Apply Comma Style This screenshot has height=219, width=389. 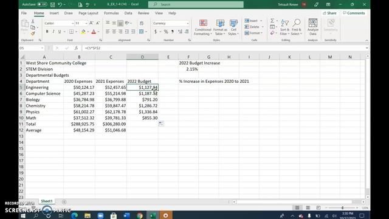click(x=173, y=32)
